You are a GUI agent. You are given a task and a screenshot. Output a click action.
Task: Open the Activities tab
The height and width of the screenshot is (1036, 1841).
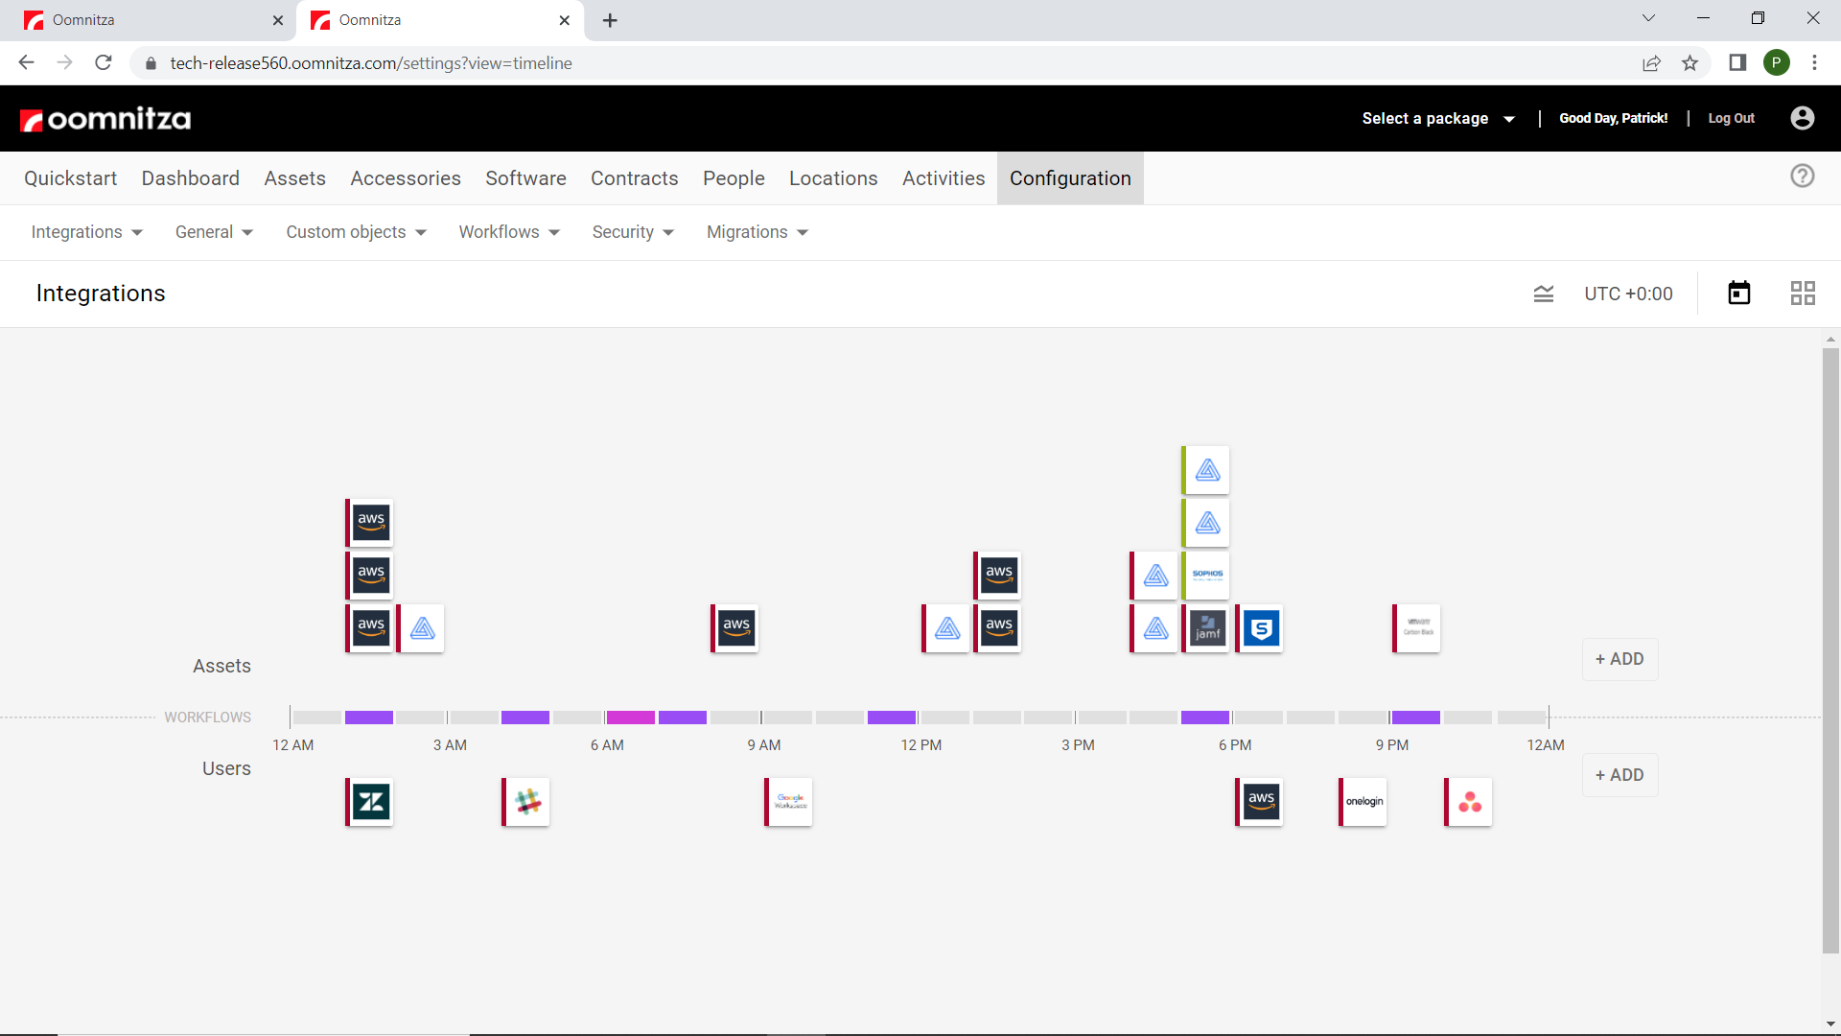click(x=943, y=178)
